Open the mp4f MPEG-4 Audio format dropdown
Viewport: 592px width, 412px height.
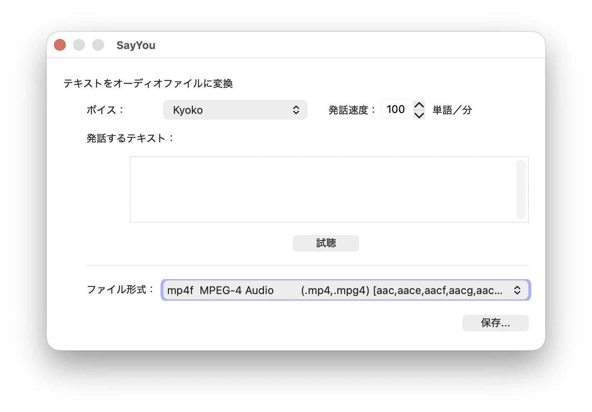click(345, 290)
